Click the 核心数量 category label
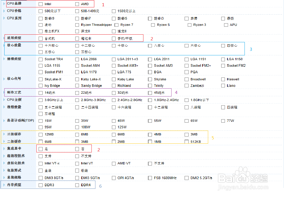 pos(14,45)
